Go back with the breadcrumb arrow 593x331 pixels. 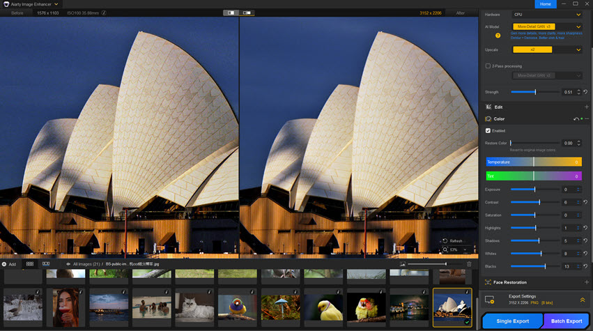68,264
